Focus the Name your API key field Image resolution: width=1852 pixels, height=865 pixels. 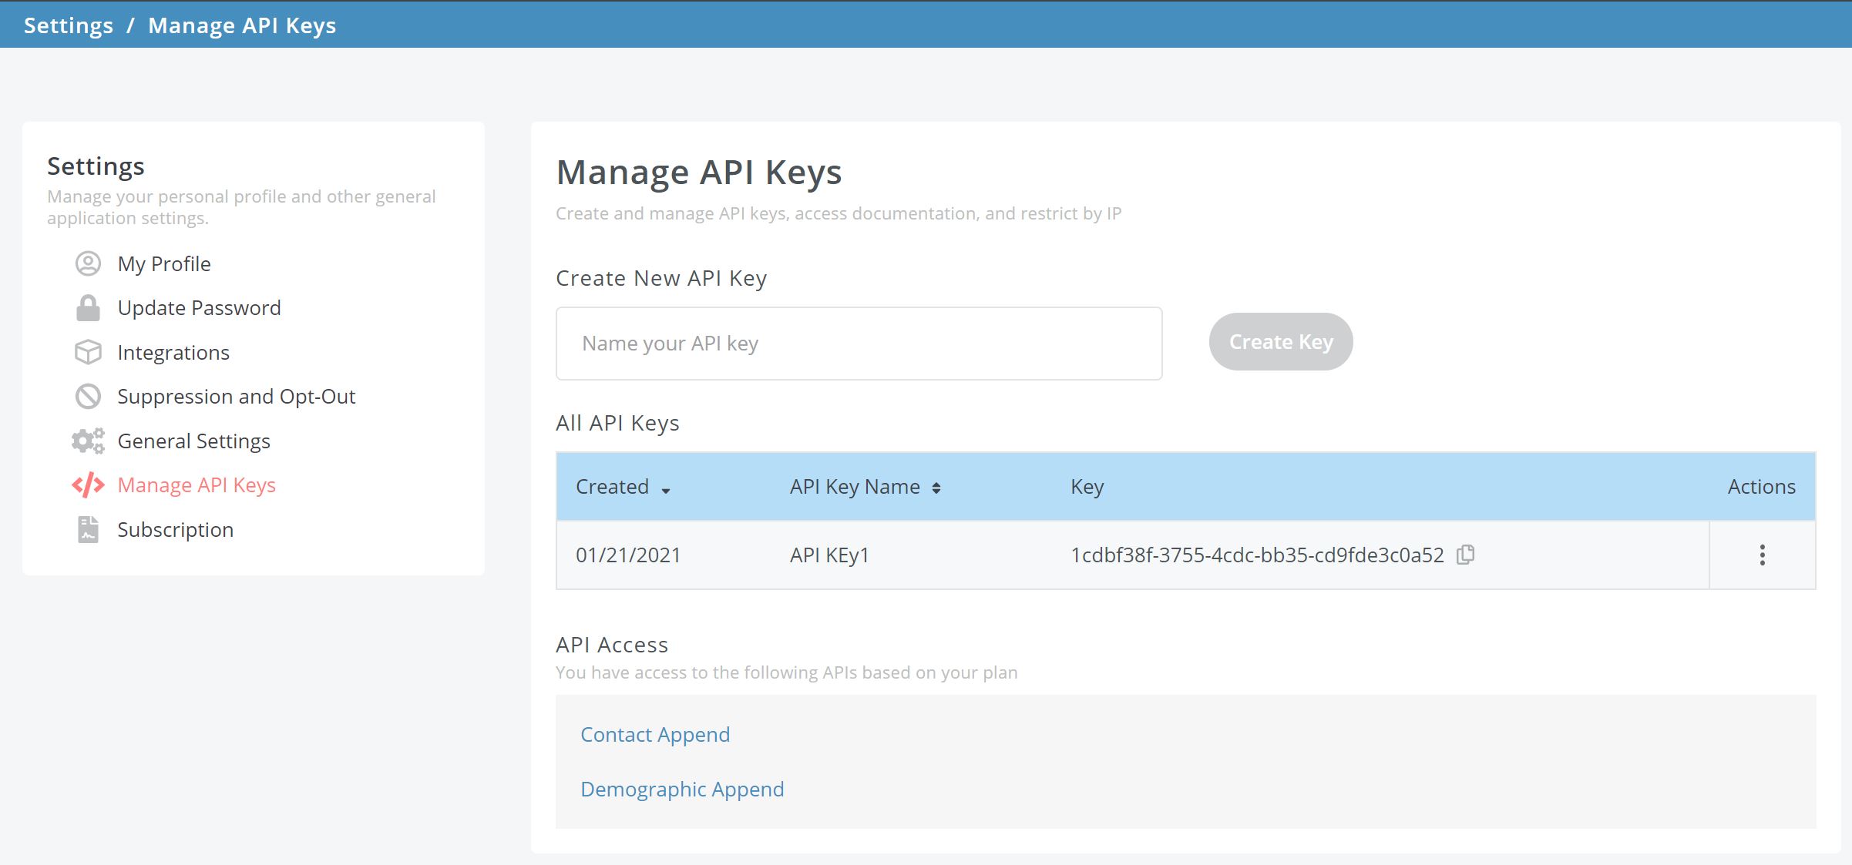pyautogui.click(x=859, y=344)
